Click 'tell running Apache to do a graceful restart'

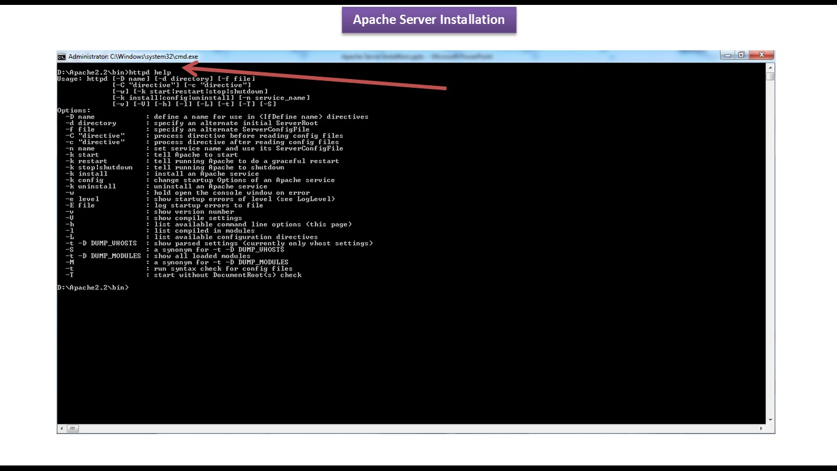pyautogui.click(x=246, y=161)
